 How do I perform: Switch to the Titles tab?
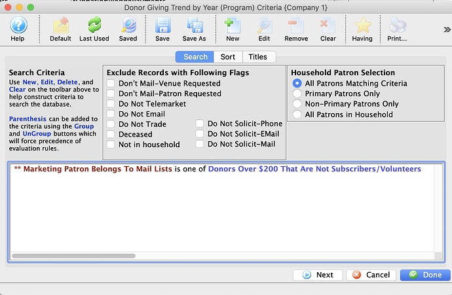[258, 57]
